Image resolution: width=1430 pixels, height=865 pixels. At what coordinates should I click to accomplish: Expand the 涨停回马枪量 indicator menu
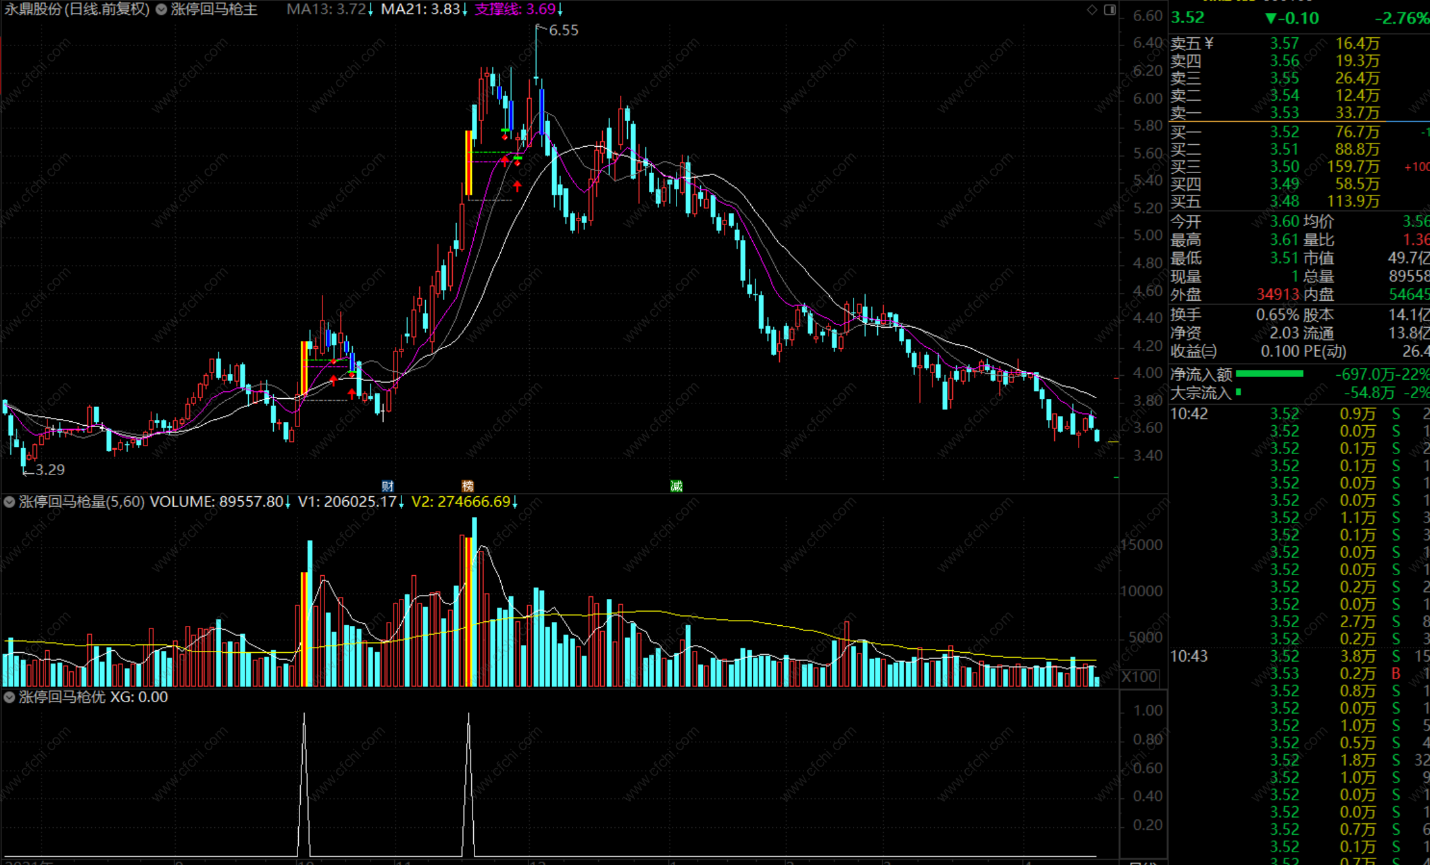(10, 502)
